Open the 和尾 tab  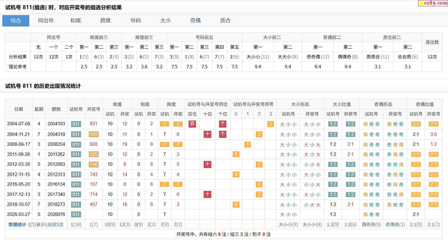coord(76,21)
